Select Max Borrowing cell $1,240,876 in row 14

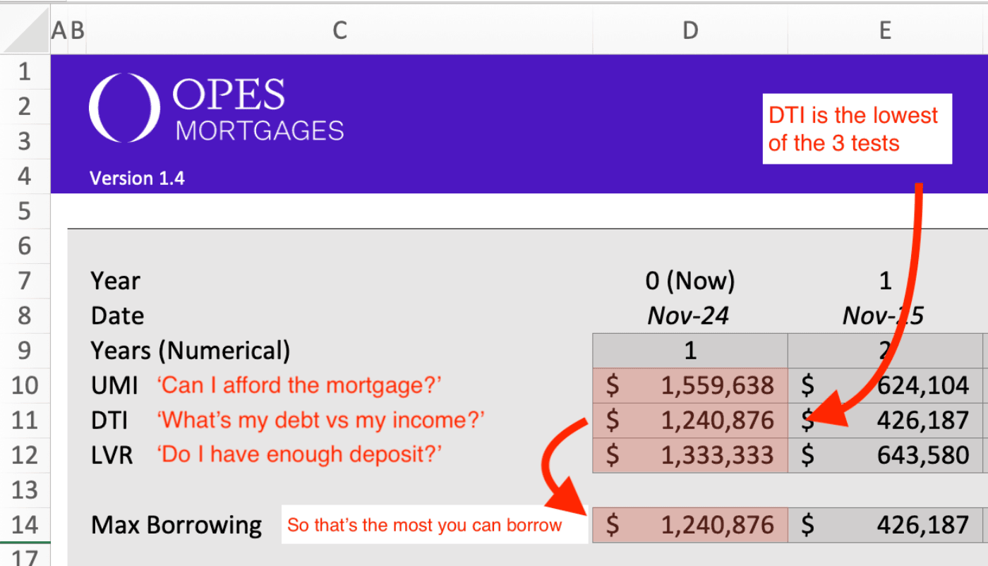coord(690,525)
